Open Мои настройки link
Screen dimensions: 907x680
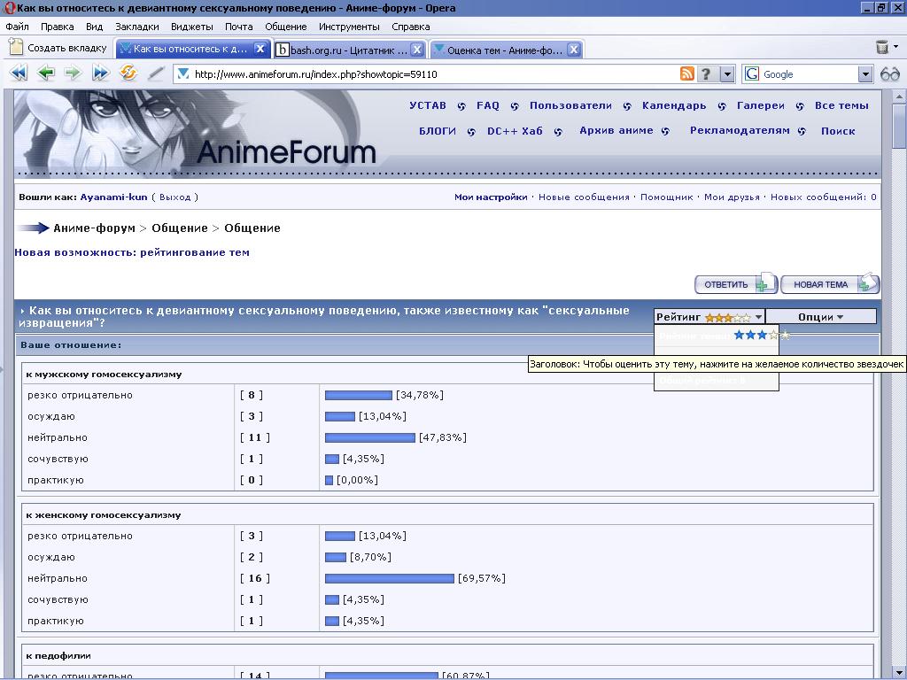click(491, 197)
